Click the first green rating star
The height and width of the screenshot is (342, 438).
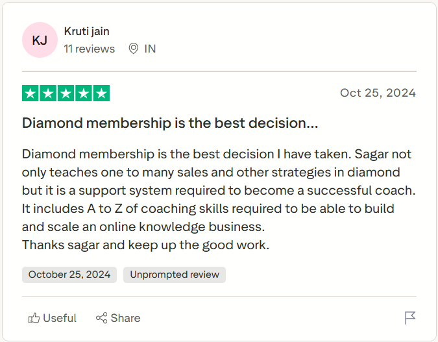coord(30,93)
